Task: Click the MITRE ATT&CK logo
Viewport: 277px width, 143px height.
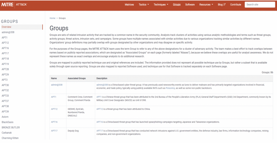Action: click(14, 5)
